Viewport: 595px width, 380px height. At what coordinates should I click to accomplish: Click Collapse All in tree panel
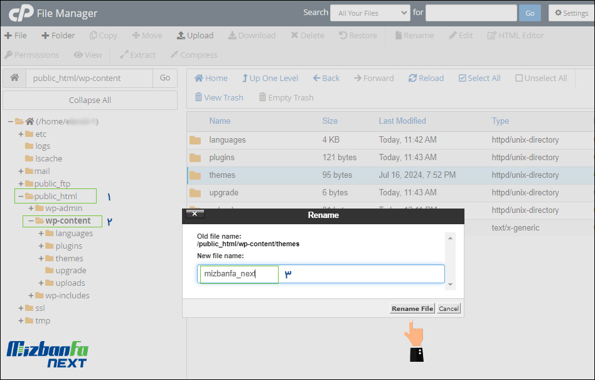pos(90,100)
